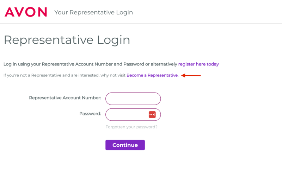Click "Forgotten your password?" link
The width and height of the screenshot is (282, 176).
pyautogui.click(x=131, y=127)
